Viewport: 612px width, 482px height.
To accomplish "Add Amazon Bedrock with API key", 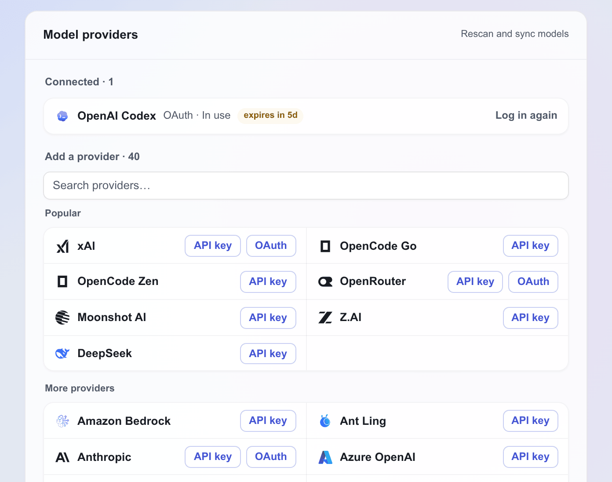I will tap(268, 421).
